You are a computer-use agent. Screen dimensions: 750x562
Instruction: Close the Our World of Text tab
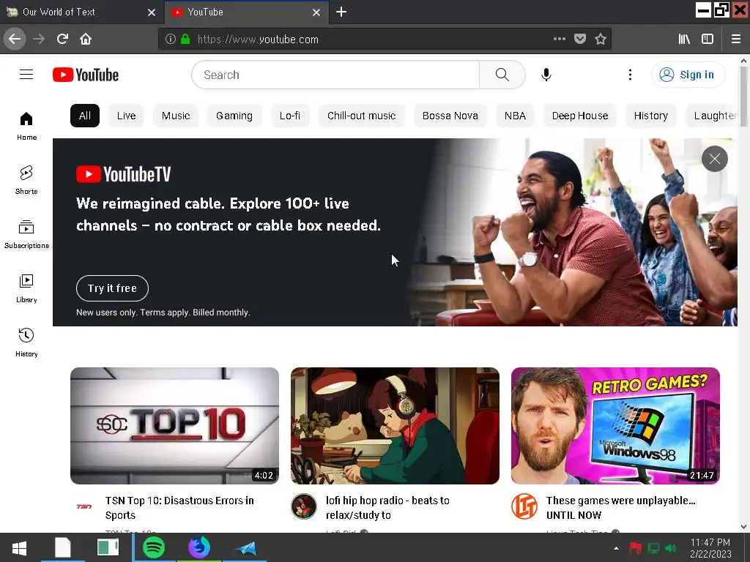[x=152, y=12]
